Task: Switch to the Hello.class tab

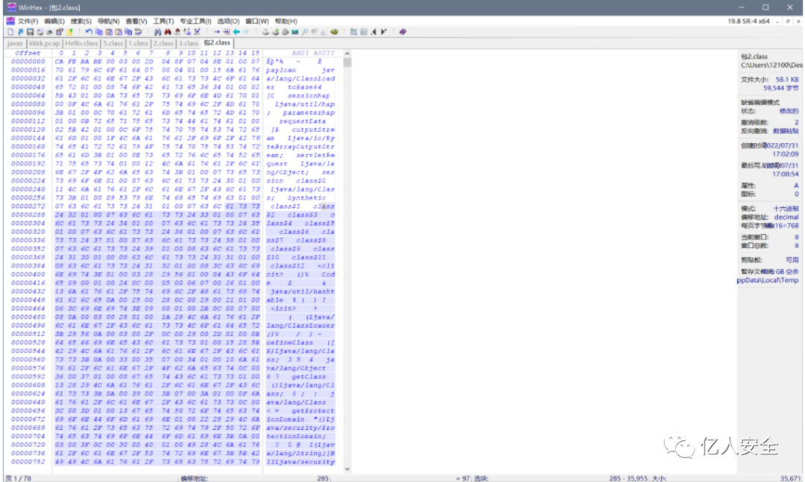Action: coord(81,43)
